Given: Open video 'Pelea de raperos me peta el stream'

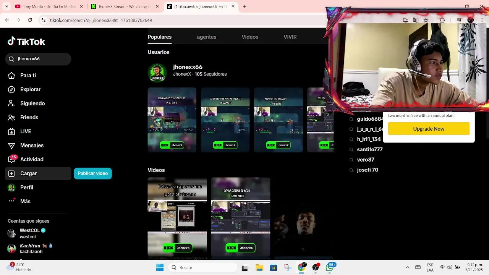Looking at the screenshot, I should coord(177,217).
